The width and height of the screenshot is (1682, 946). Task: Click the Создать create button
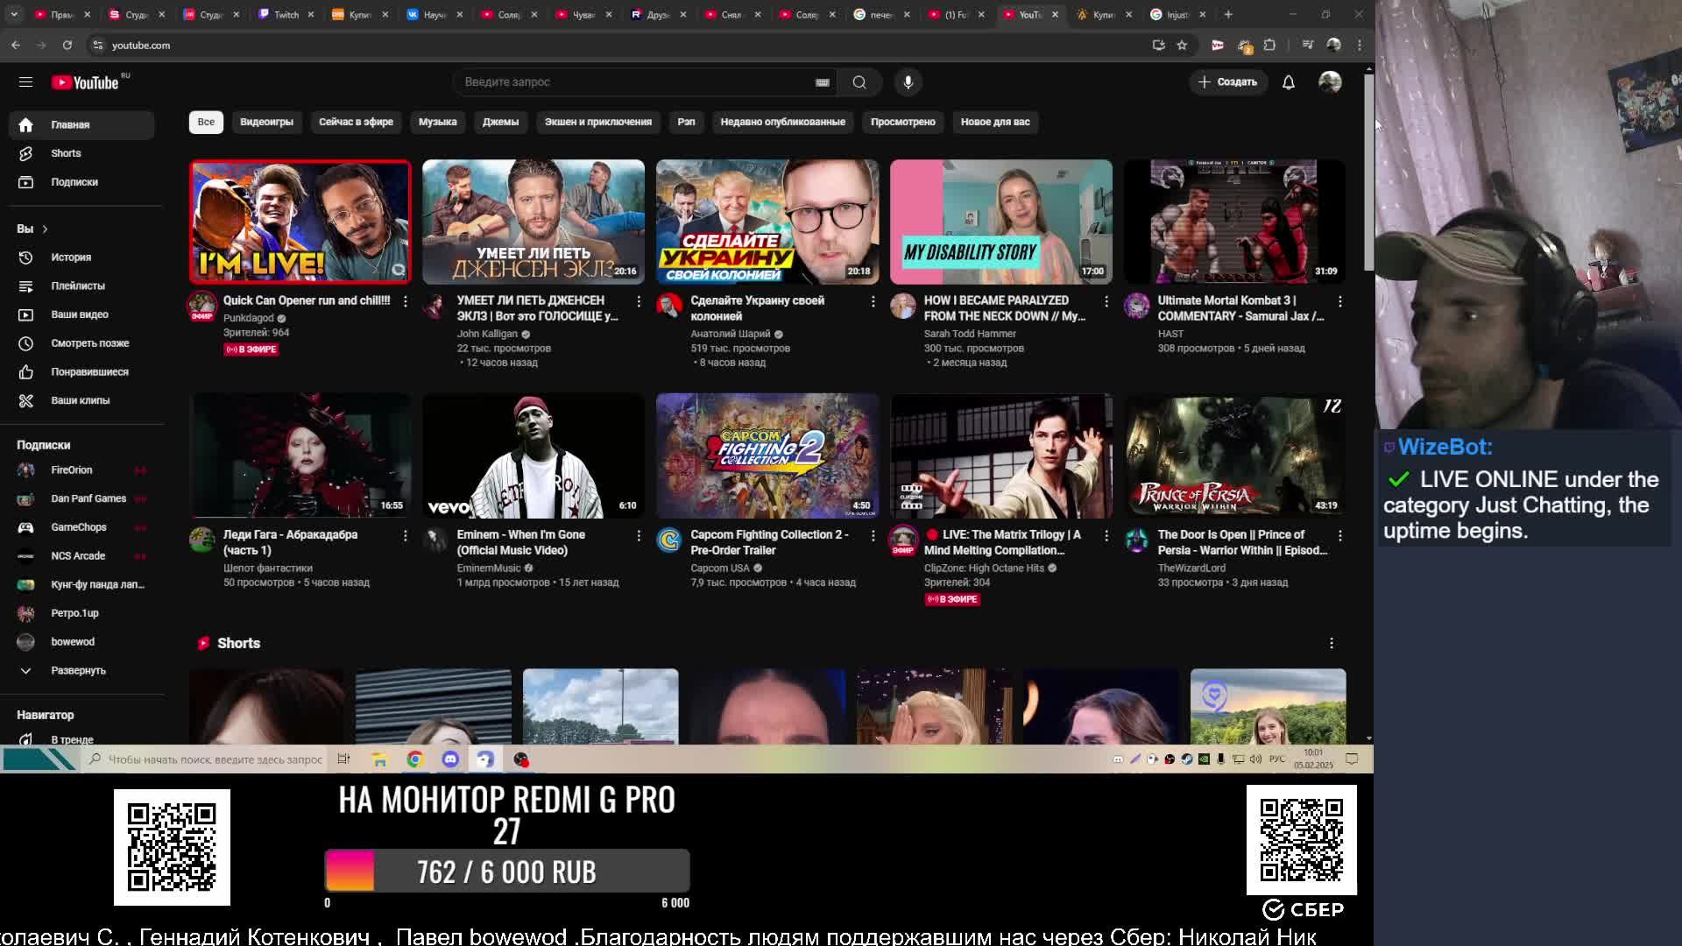pyautogui.click(x=1228, y=81)
